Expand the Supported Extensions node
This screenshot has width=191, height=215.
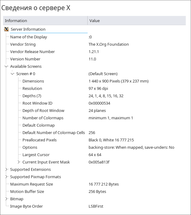pyautogui.click(x=6, y=169)
